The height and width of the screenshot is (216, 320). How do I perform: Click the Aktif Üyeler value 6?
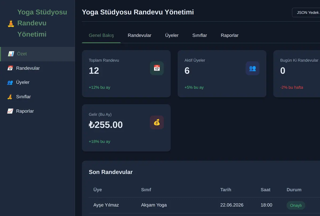coord(187,71)
